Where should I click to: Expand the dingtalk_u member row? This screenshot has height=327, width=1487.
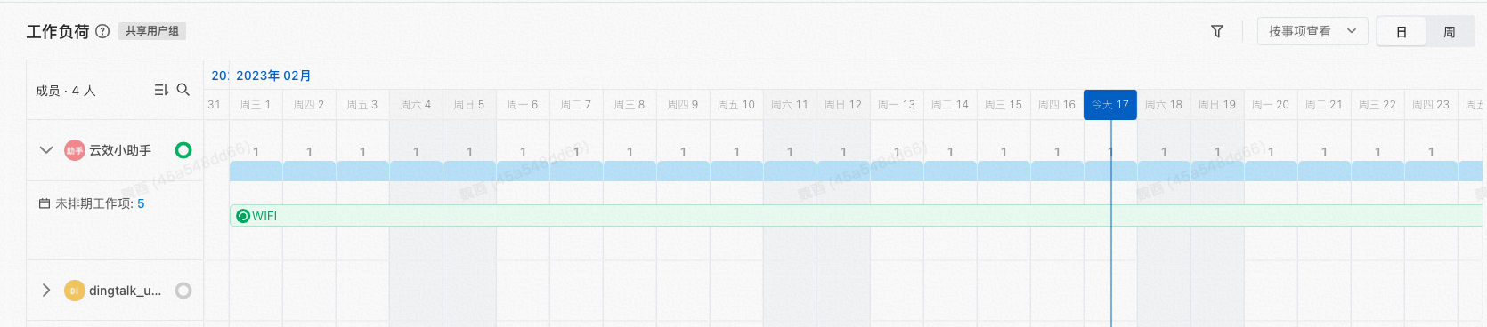[x=46, y=291]
